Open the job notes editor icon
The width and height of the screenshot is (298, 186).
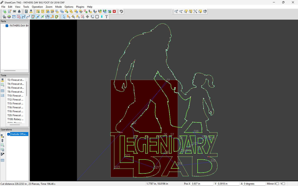click(10, 11)
